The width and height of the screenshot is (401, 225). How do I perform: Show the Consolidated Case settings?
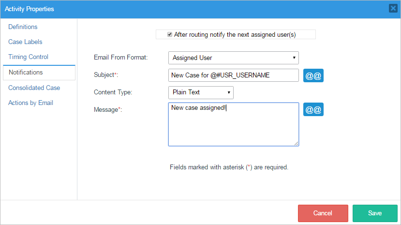[34, 88]
